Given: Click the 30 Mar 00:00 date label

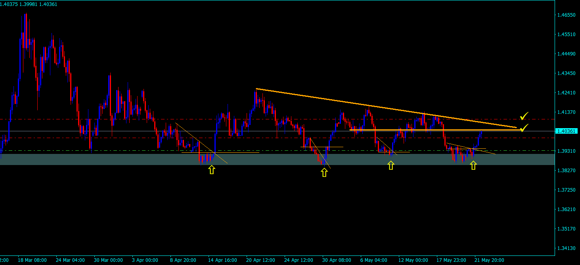Looking at the screenshot, I should pyautogui.click(x=109, y=260).
